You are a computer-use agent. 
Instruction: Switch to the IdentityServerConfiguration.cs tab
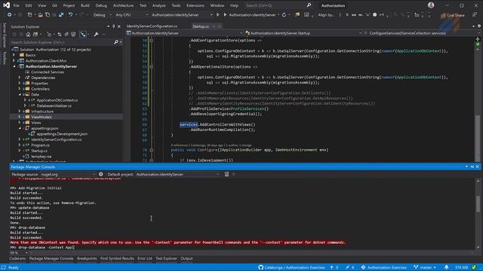152,26
